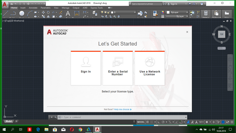Toggle grid display in status bar

point(147,122)
